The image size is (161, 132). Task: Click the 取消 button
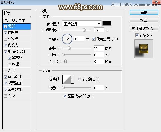(x=144, y=21)
